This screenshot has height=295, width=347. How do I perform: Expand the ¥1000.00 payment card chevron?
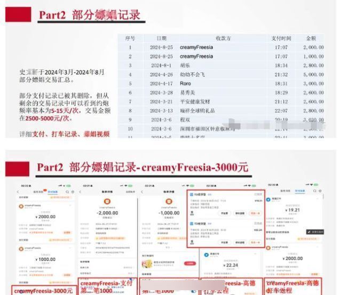coord(70,249)
